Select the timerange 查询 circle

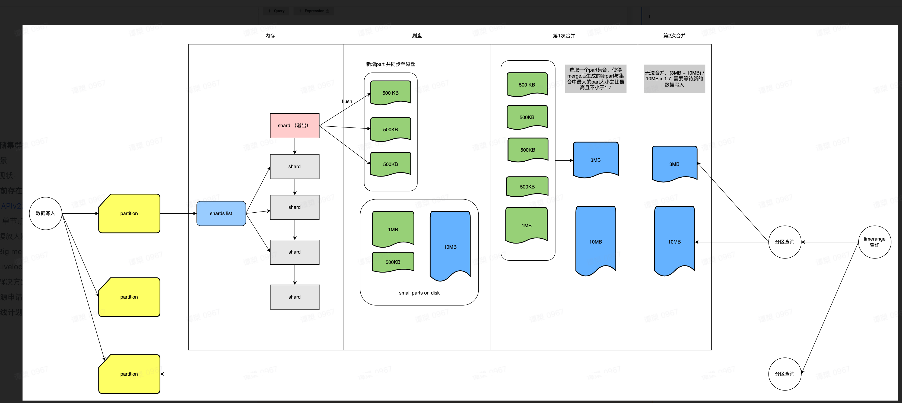[x=874, y=242]
